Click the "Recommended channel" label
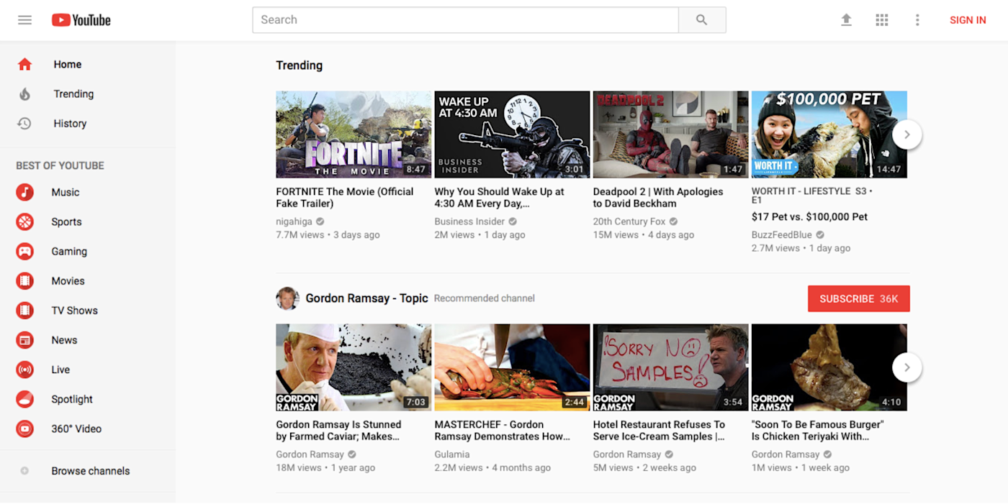Image resolution: width=1008 pixels, height=504 pixels. pos(485,298)
